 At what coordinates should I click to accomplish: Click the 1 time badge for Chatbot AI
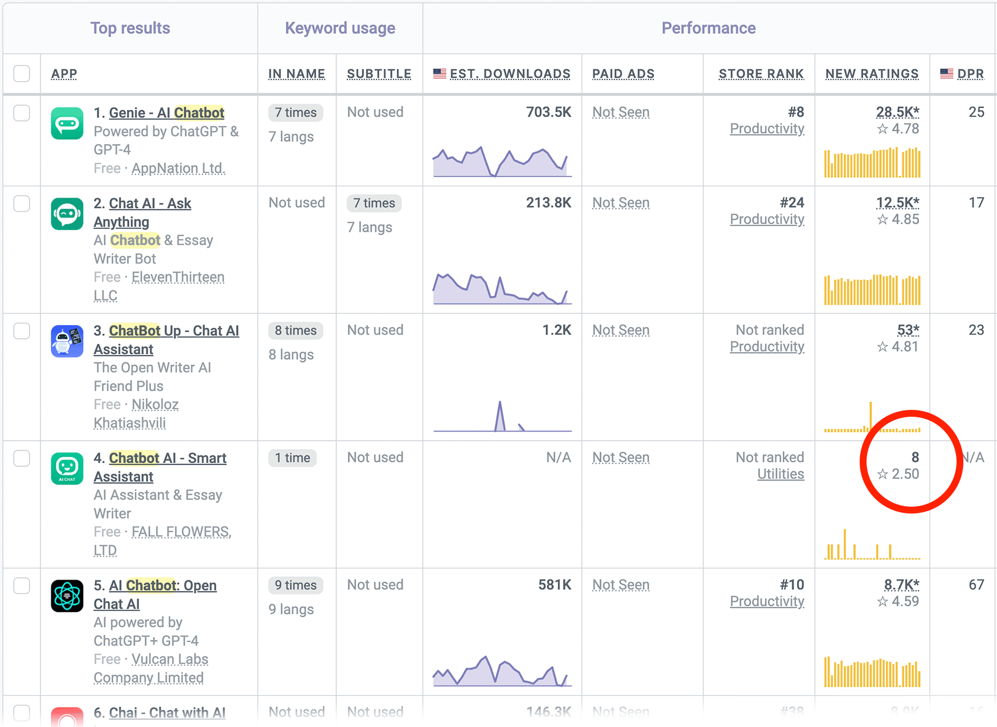[293, 458]
